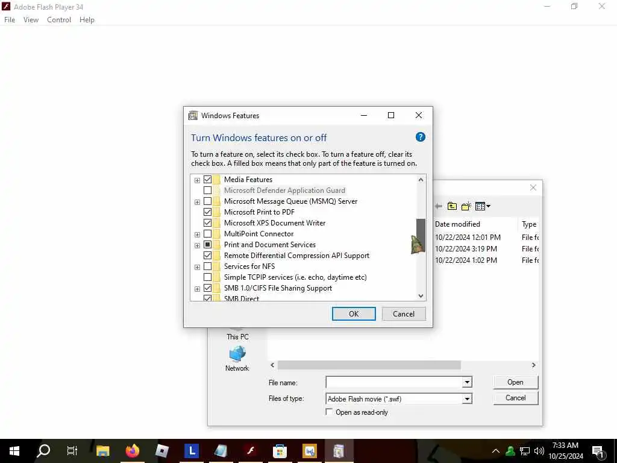Screen dimensions: 617x463
Task: Expand the MultiPoint Connector node
Action: click(x=197, y=235)
